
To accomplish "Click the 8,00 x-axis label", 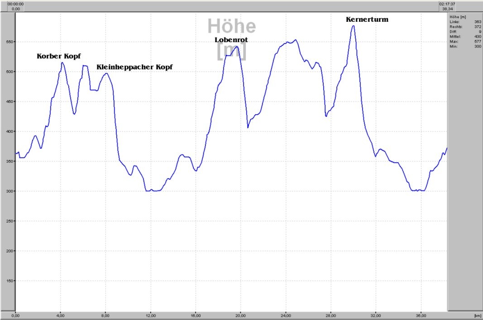I will (105, 315).
